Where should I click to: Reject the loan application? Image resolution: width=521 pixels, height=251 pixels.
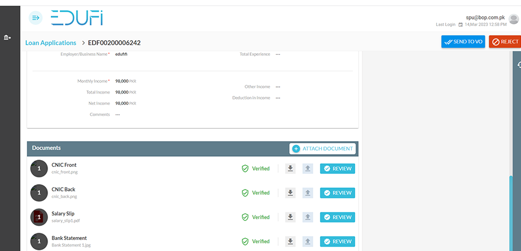pos(504,42)
